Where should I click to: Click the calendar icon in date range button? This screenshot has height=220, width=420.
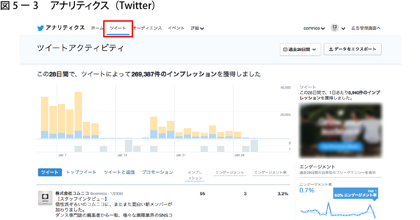[x=285, y=50]
